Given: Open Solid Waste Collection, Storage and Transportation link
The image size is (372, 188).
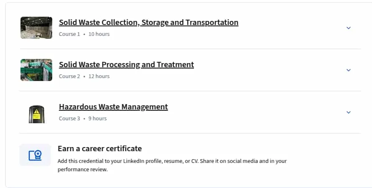Looking at the screenshot, I should click(149, 22).
